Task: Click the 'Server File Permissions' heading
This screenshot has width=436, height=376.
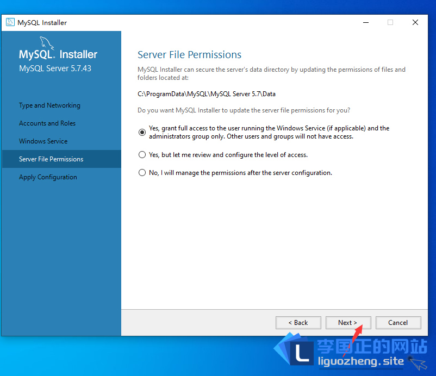Action: [189, 55]
